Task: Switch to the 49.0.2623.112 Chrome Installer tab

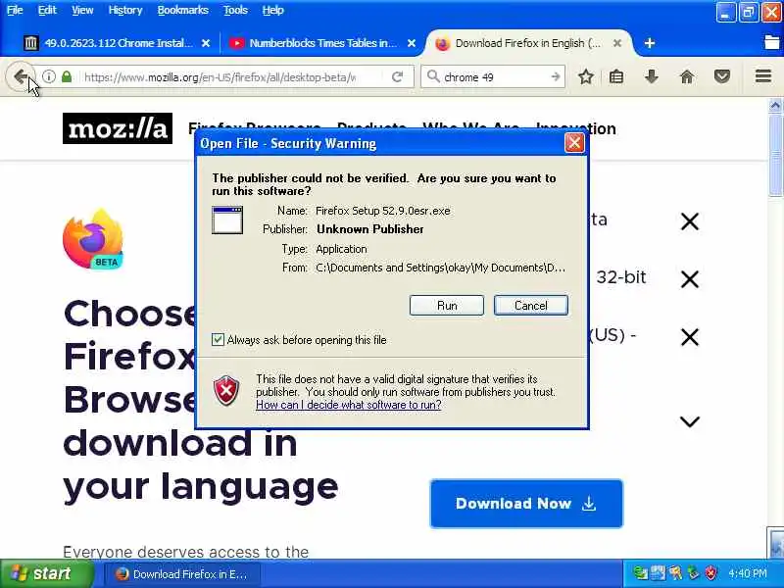Action: [119, 43]
